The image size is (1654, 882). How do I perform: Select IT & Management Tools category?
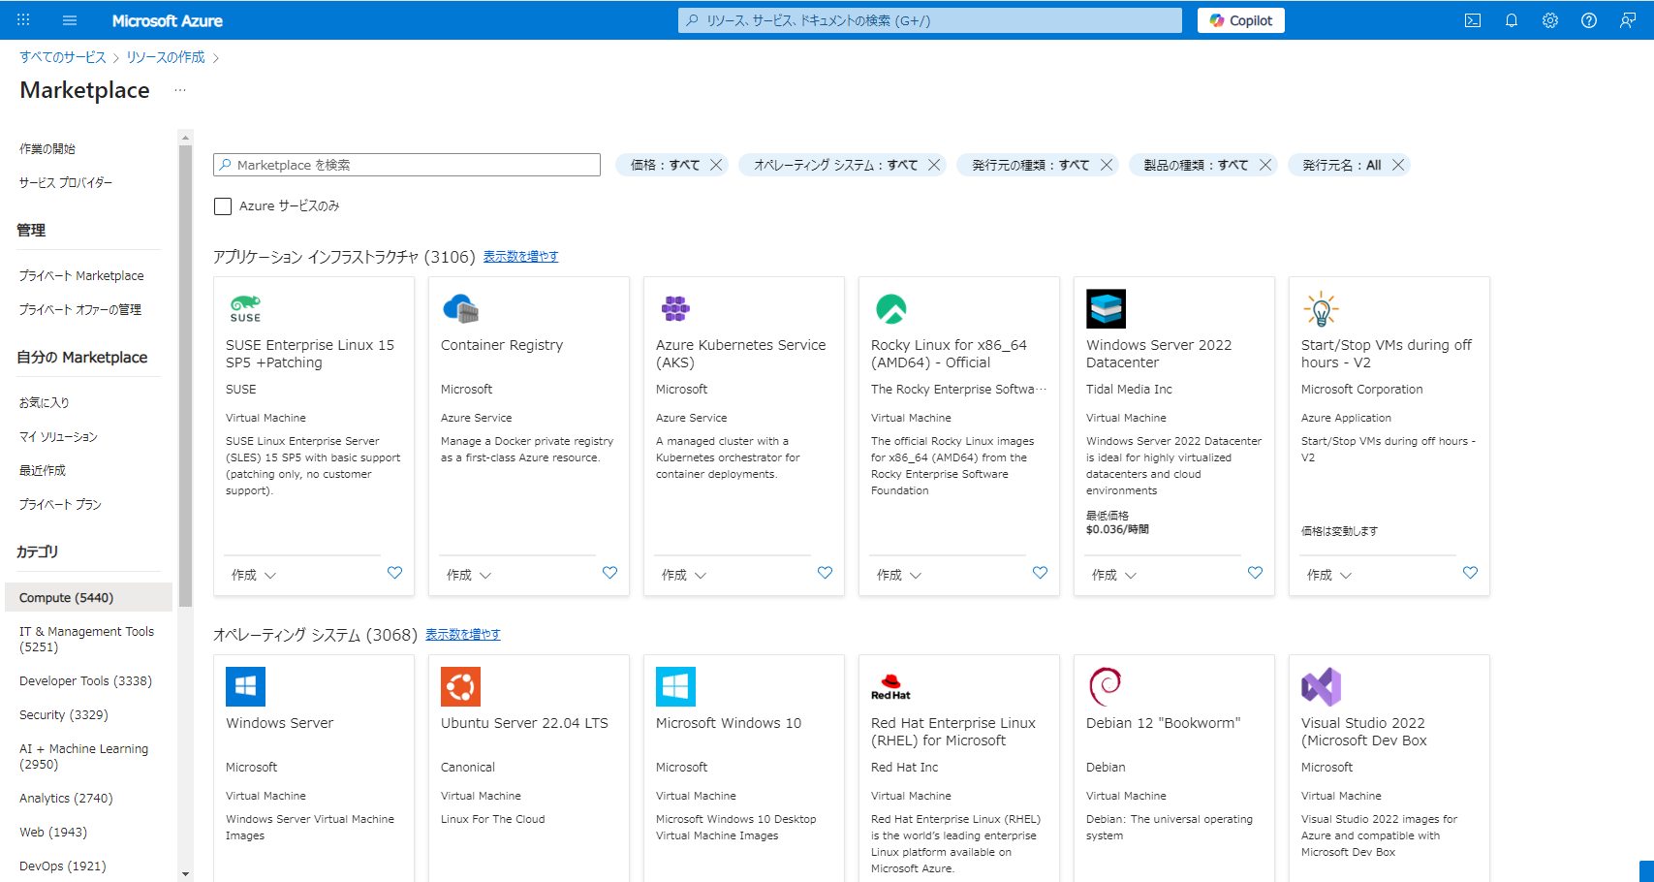[86, 639]
